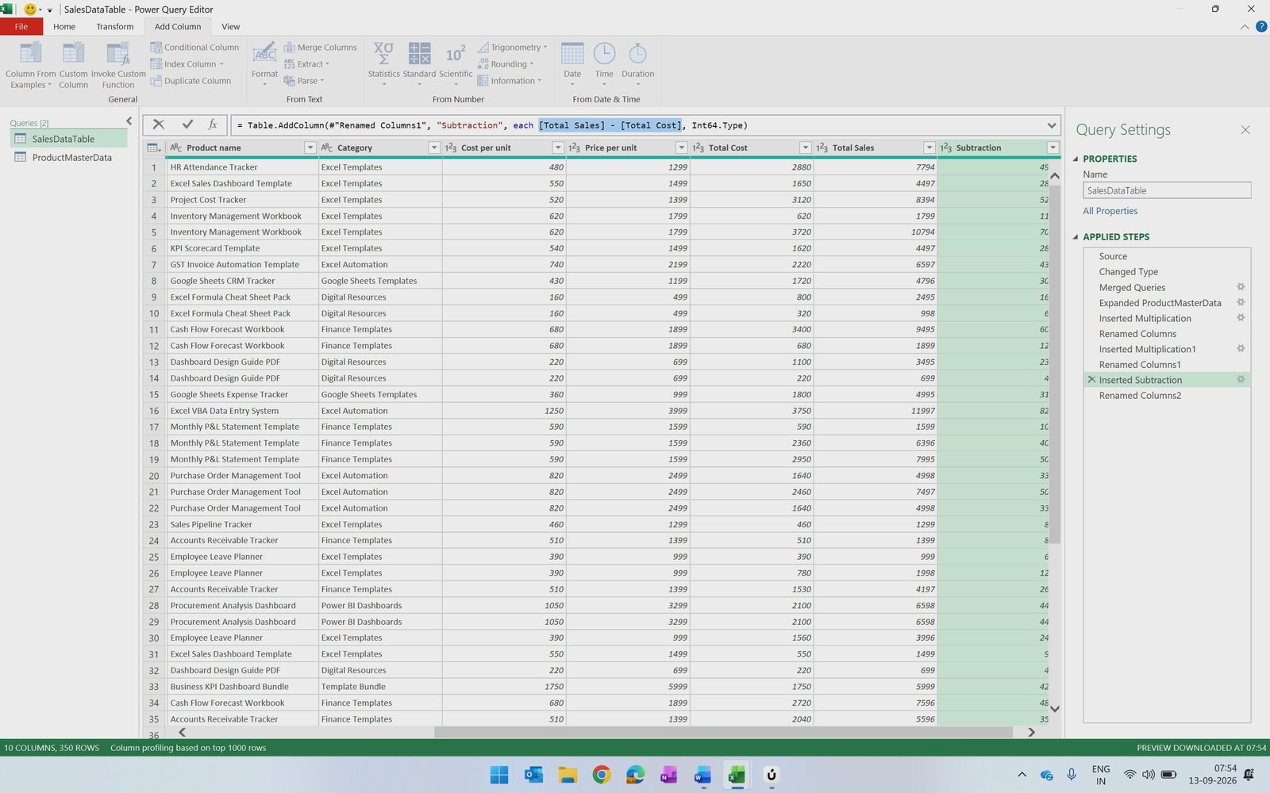Select the Renamed Columns2 step

coord(1167,395)
